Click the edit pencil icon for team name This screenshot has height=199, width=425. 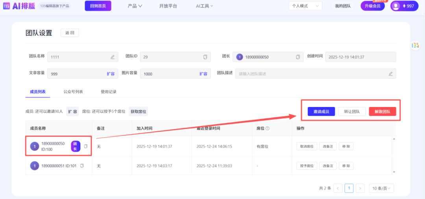113,57
